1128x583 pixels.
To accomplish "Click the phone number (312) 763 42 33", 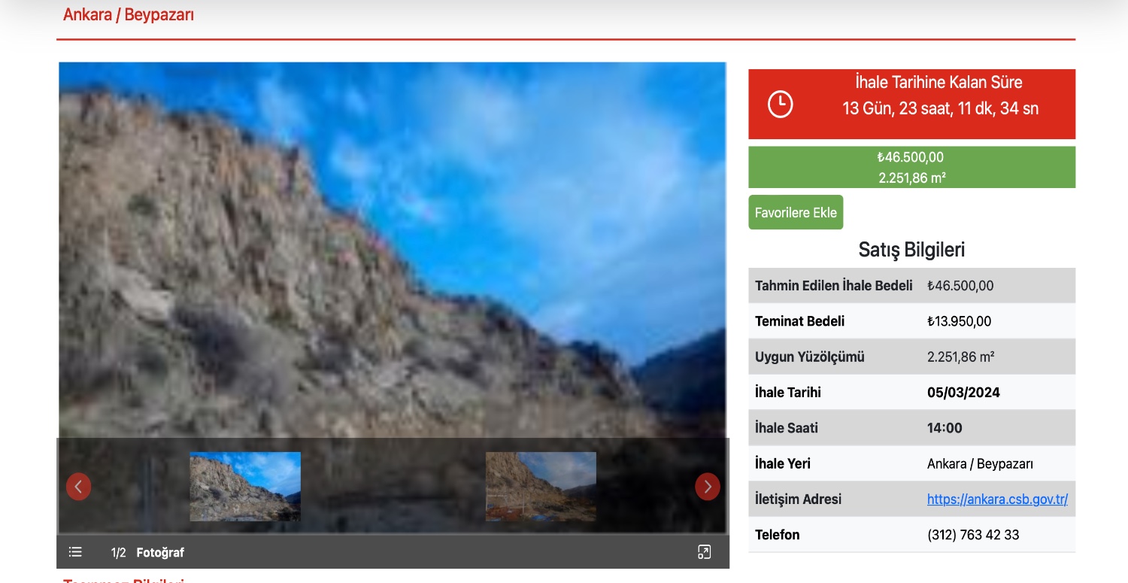I will coord(973,535).
